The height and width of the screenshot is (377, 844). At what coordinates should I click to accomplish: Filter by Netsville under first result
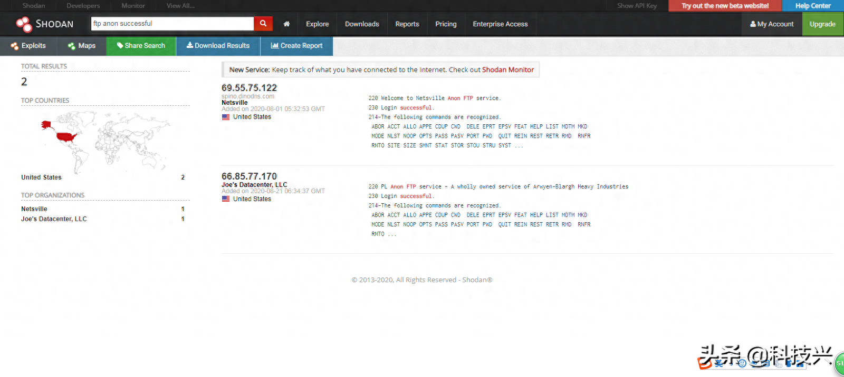234,103
